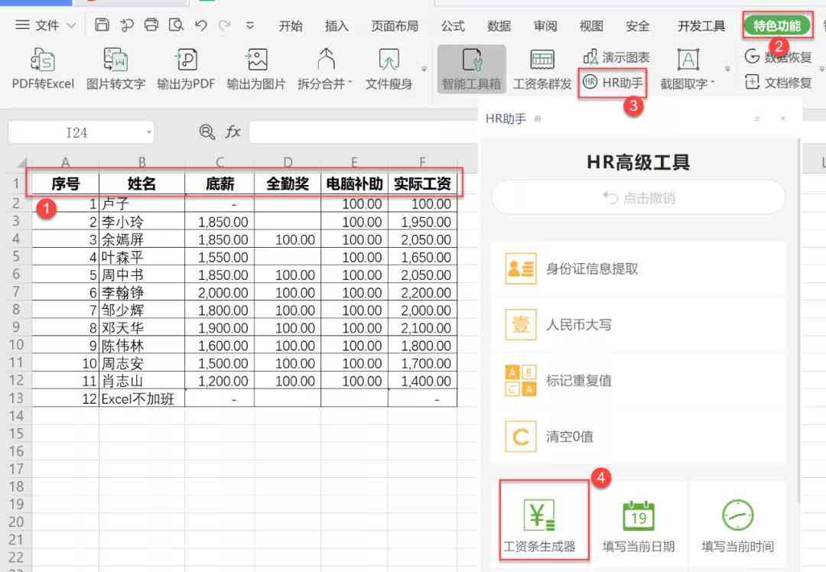This screenshot has height=572, width=826.
Task: Click the cell containing 肖志山
Action: pos(141,381)
